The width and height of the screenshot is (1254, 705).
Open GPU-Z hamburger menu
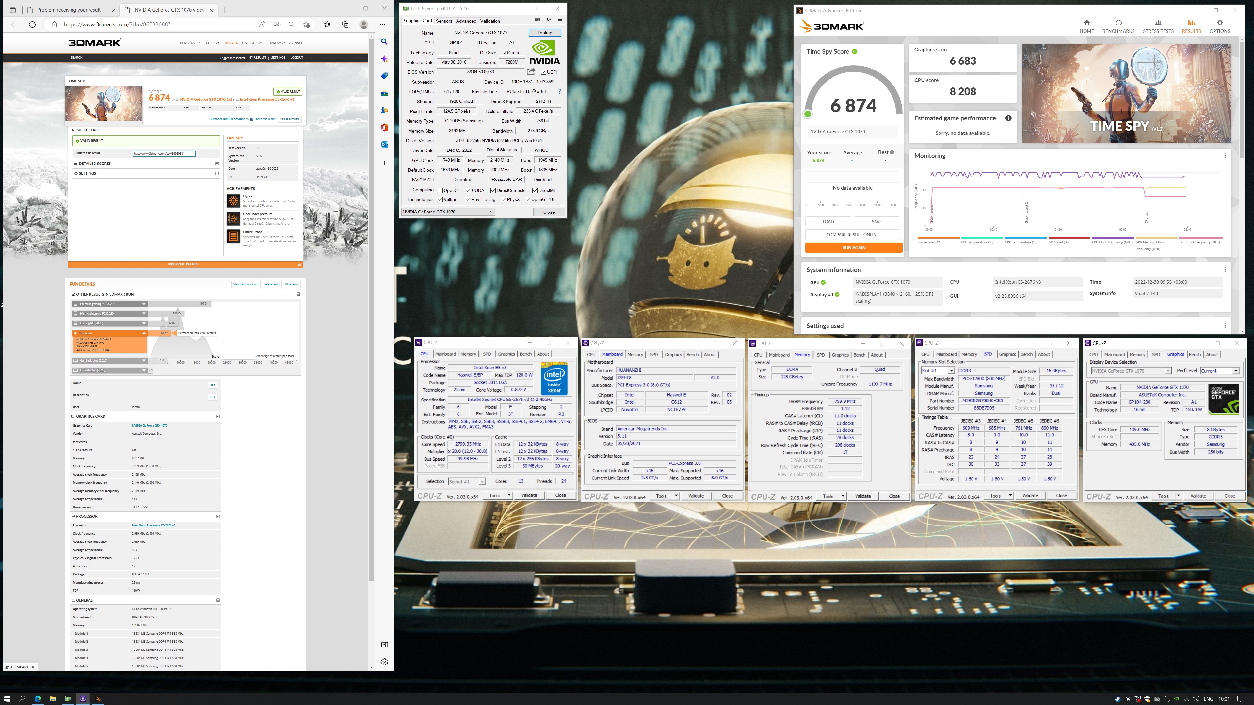tap(560, 20)
